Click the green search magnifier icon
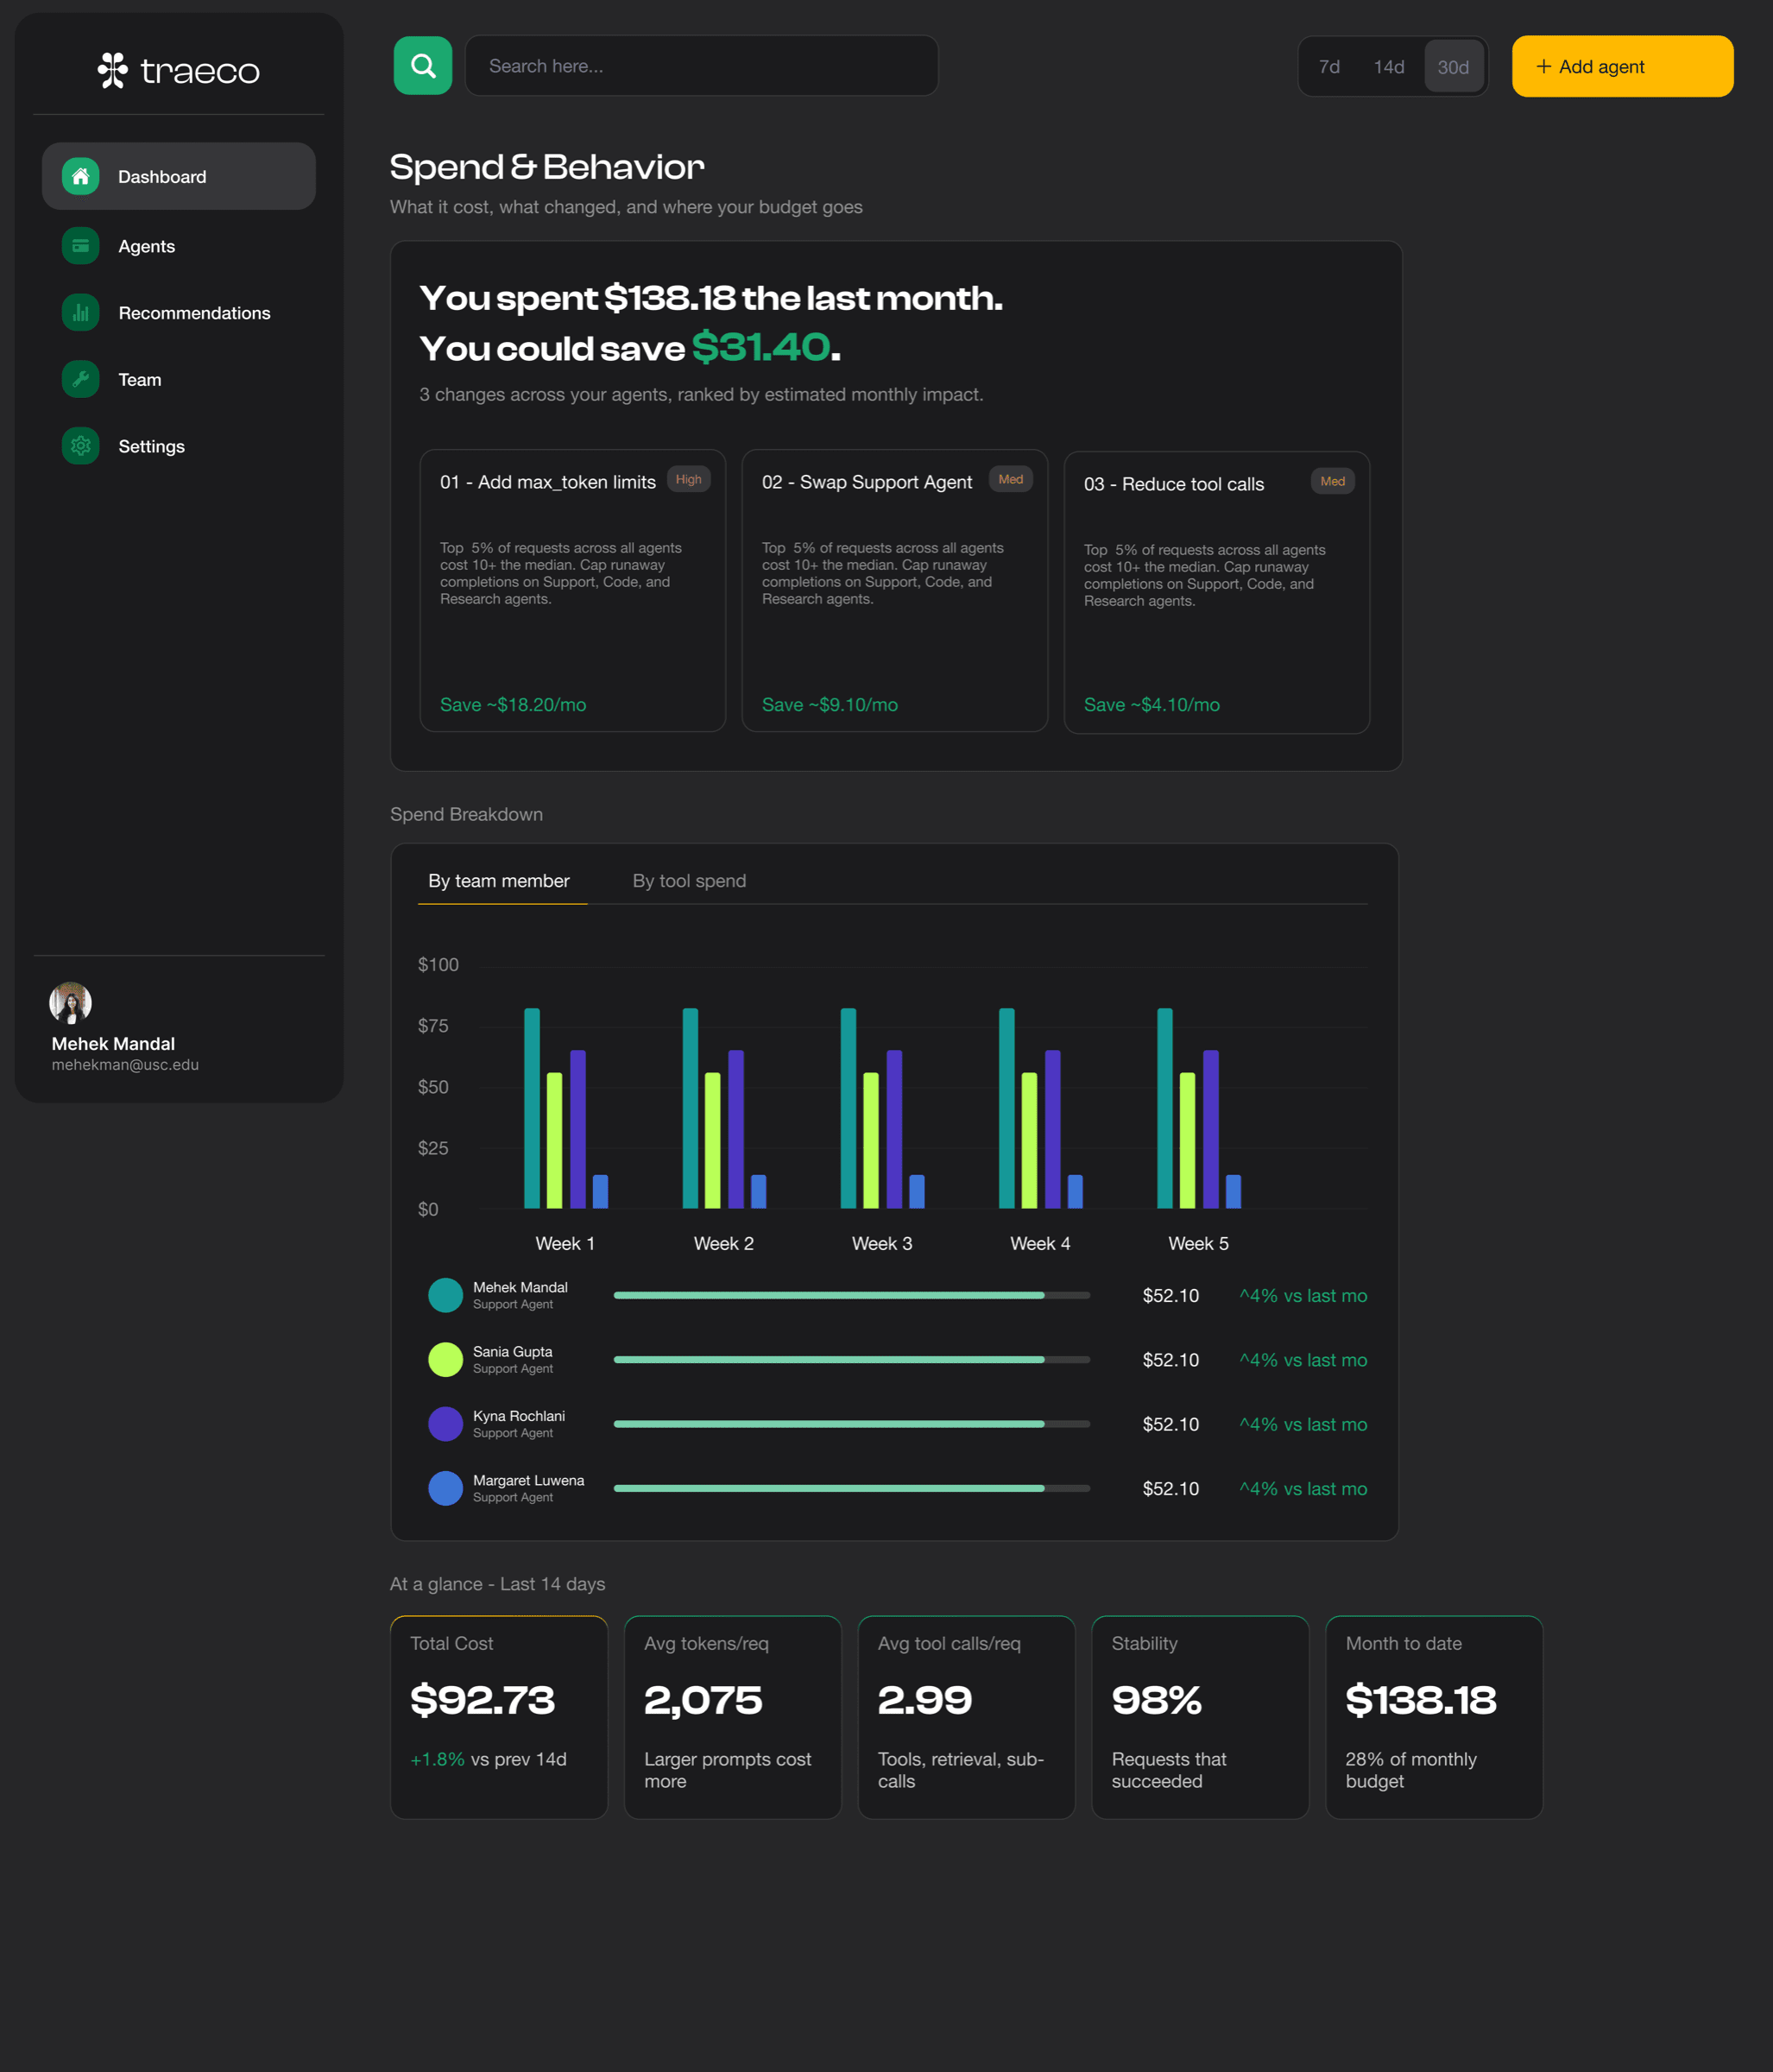This screenshot has width=1773, height=2072. tap(422, 65)
